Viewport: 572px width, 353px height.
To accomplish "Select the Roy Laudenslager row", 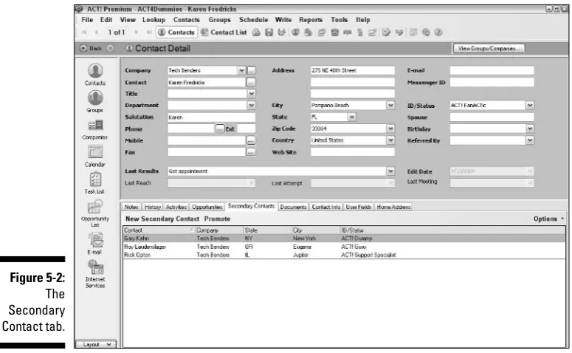I will 344,247.
